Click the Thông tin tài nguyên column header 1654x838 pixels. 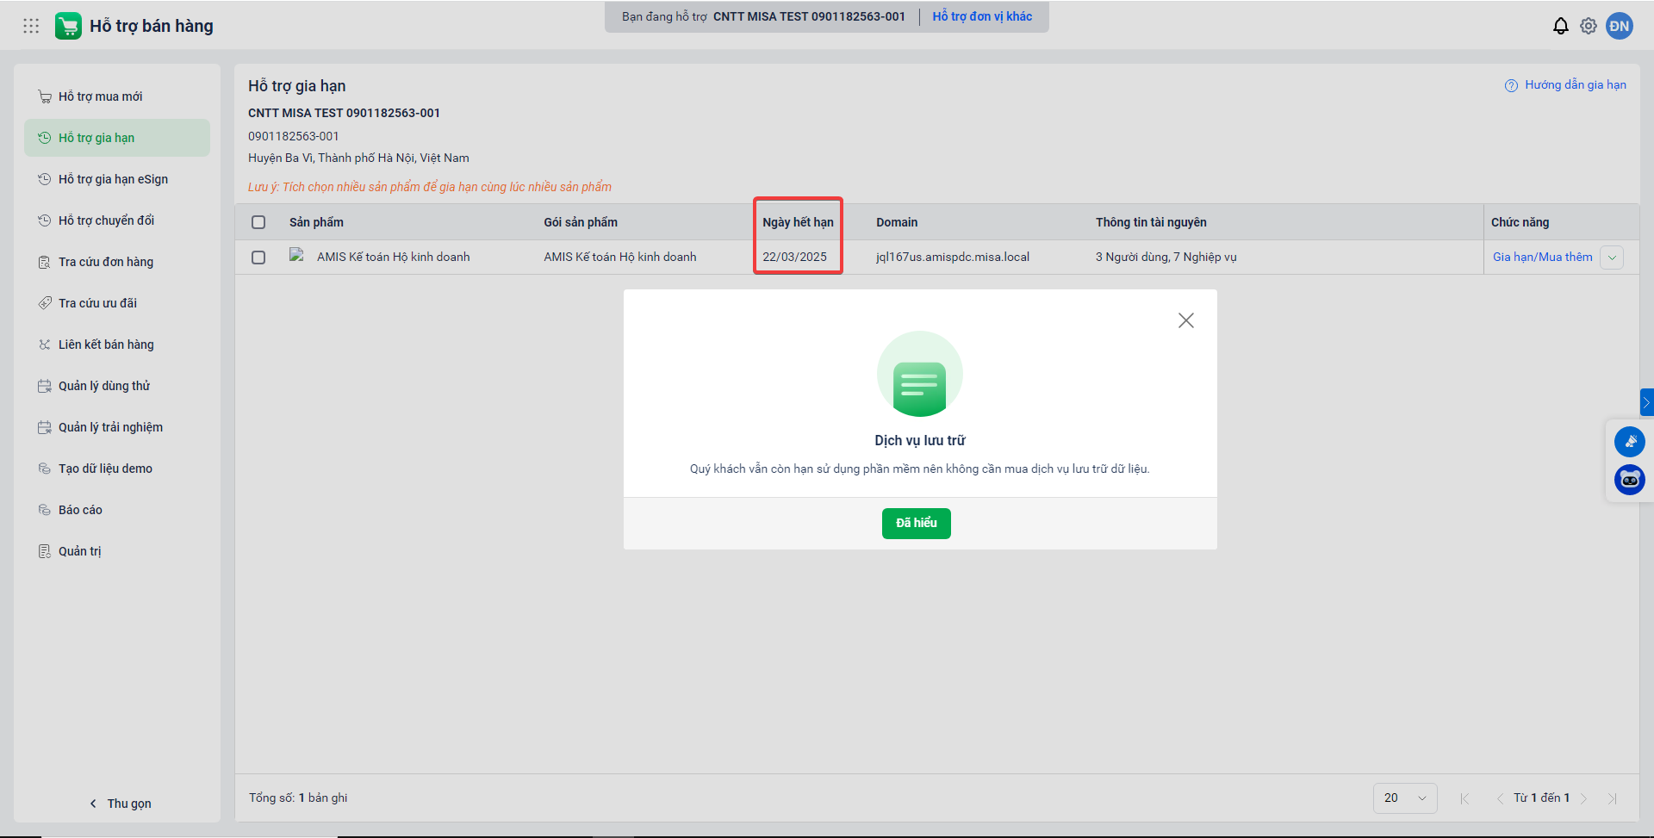[x=1151, y=222]
